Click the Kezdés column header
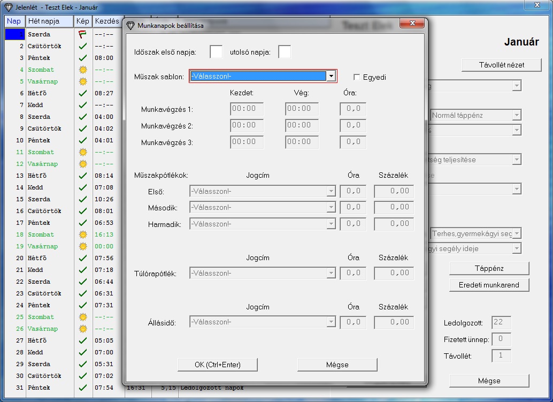Viewport: 553px width, 402px height. click(x=107, y=21)
